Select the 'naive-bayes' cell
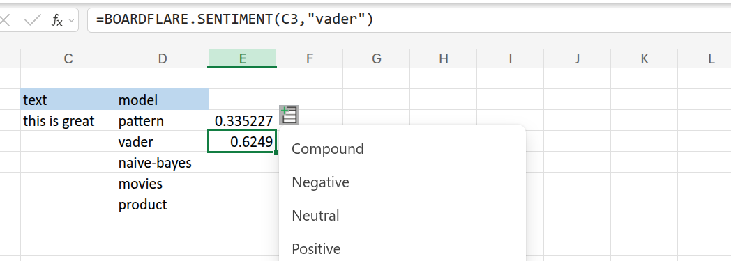The image size is (731, 261). coord(163,163)
